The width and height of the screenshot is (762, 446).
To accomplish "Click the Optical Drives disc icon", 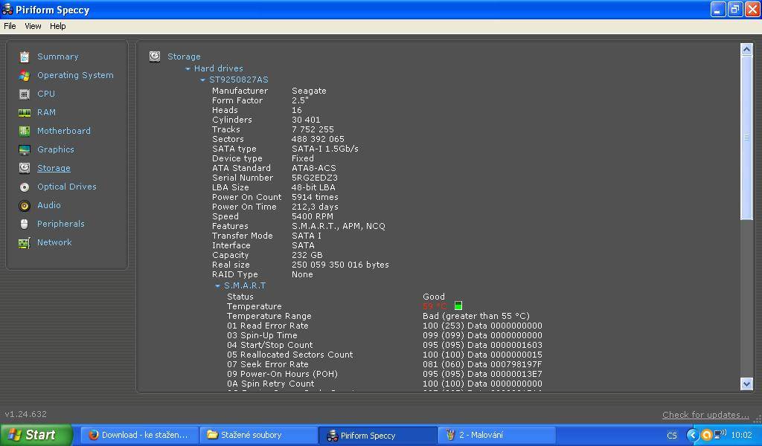I will (x=25, y=187).
